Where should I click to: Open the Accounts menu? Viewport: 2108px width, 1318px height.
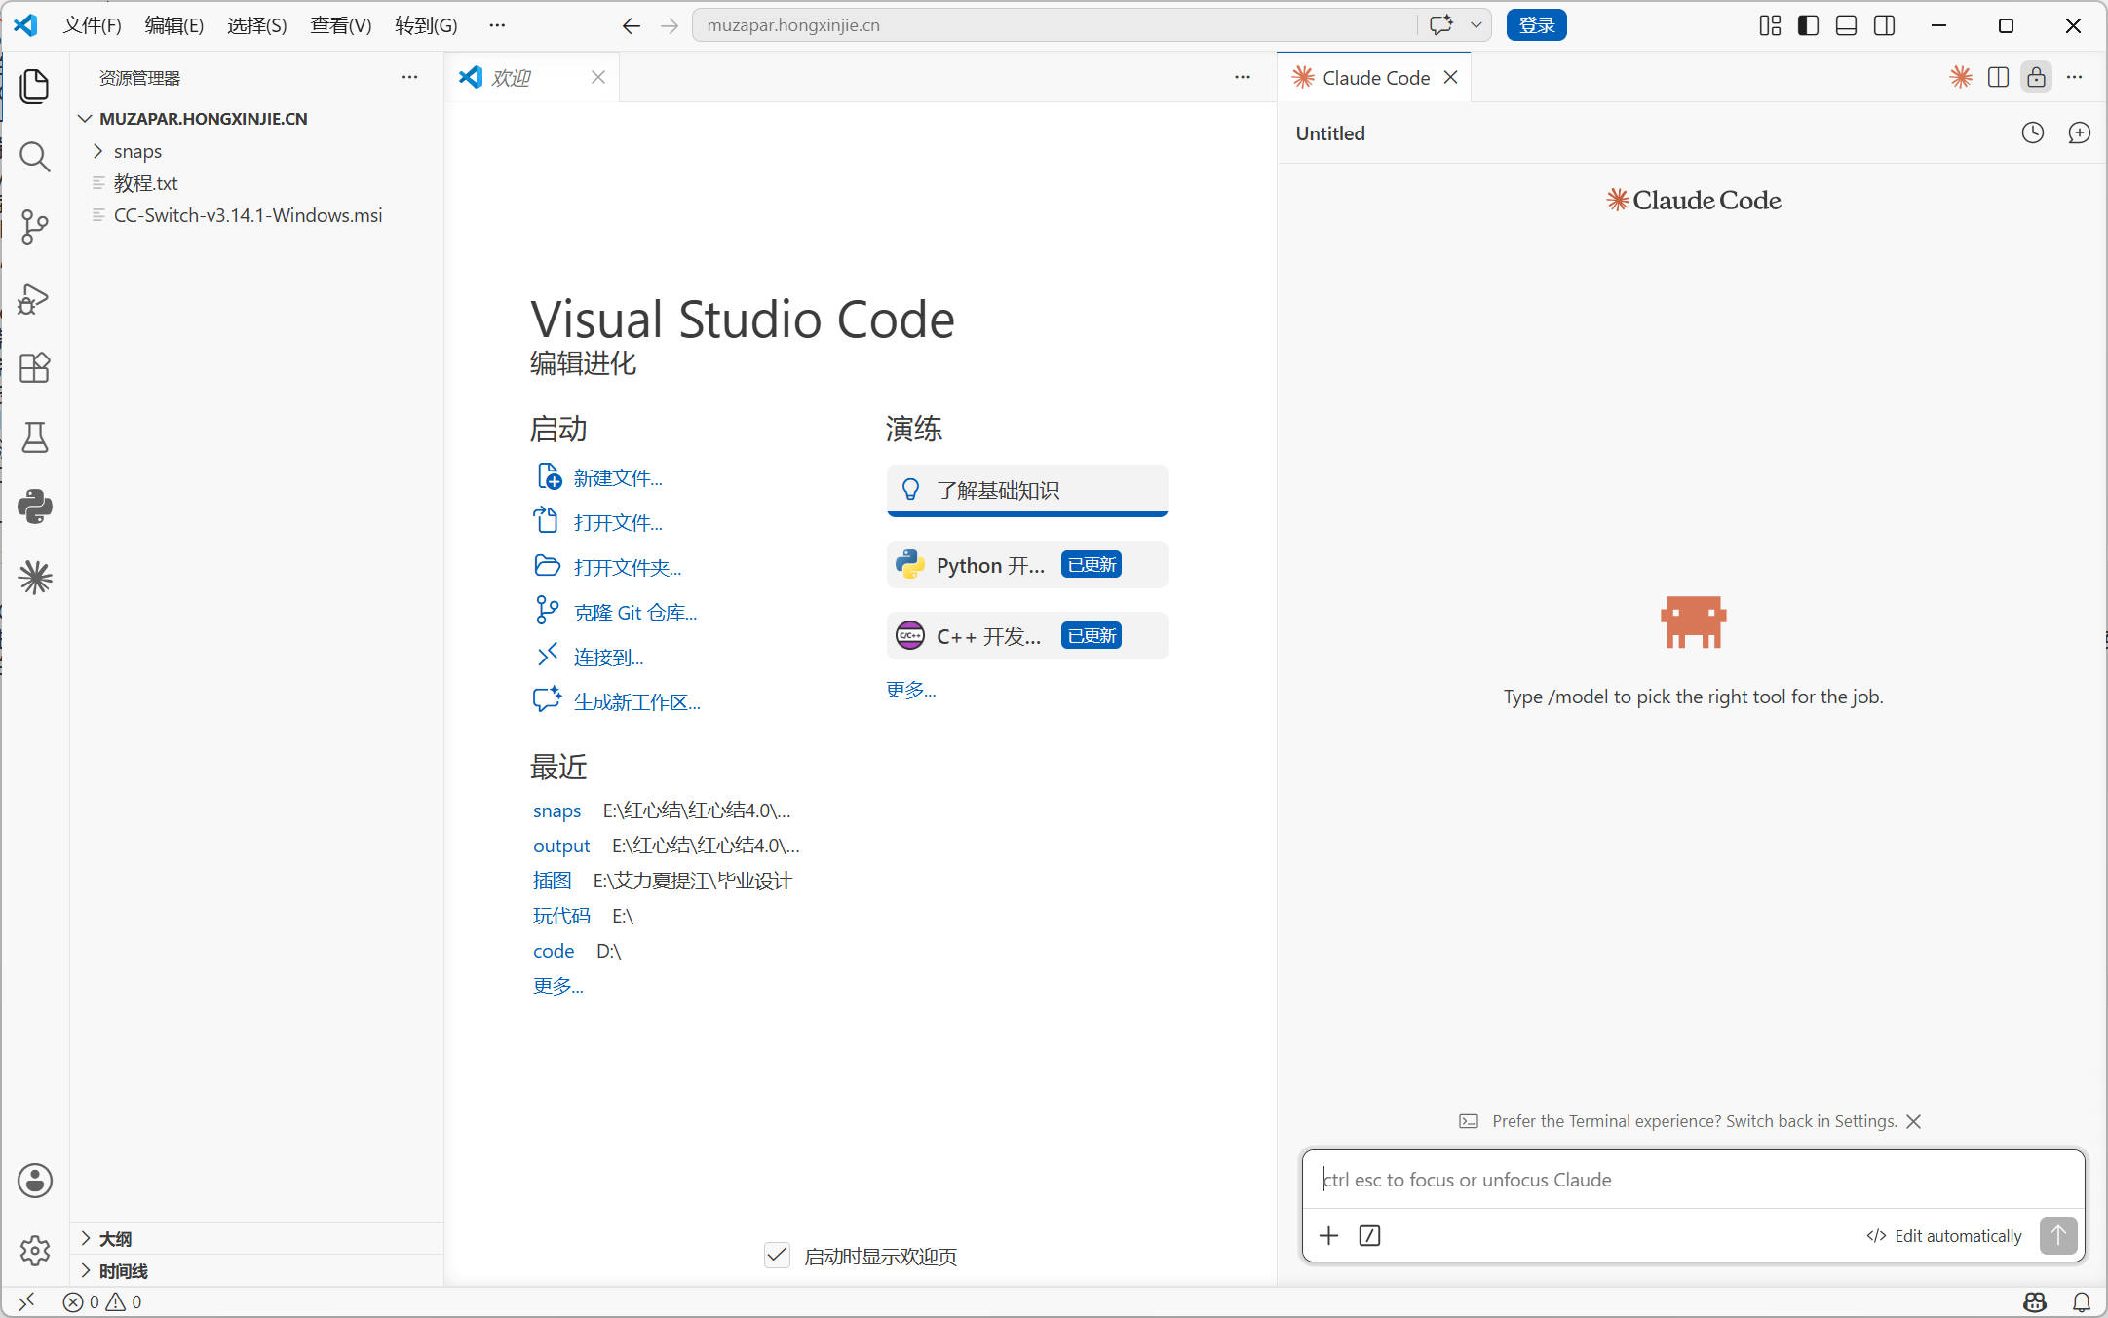(34, 1181)
